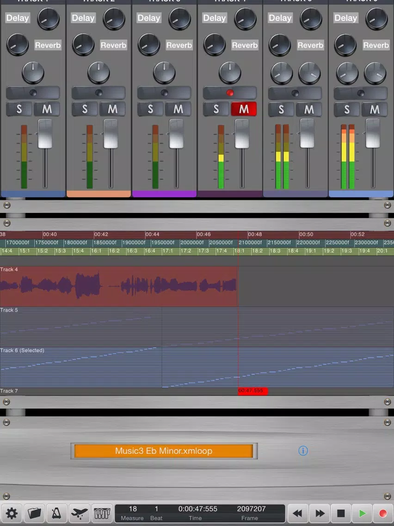The height and width of the screenshot is (526, 394).
Task: Click Track 3's reverb send knob
Action: coord(149,44)
